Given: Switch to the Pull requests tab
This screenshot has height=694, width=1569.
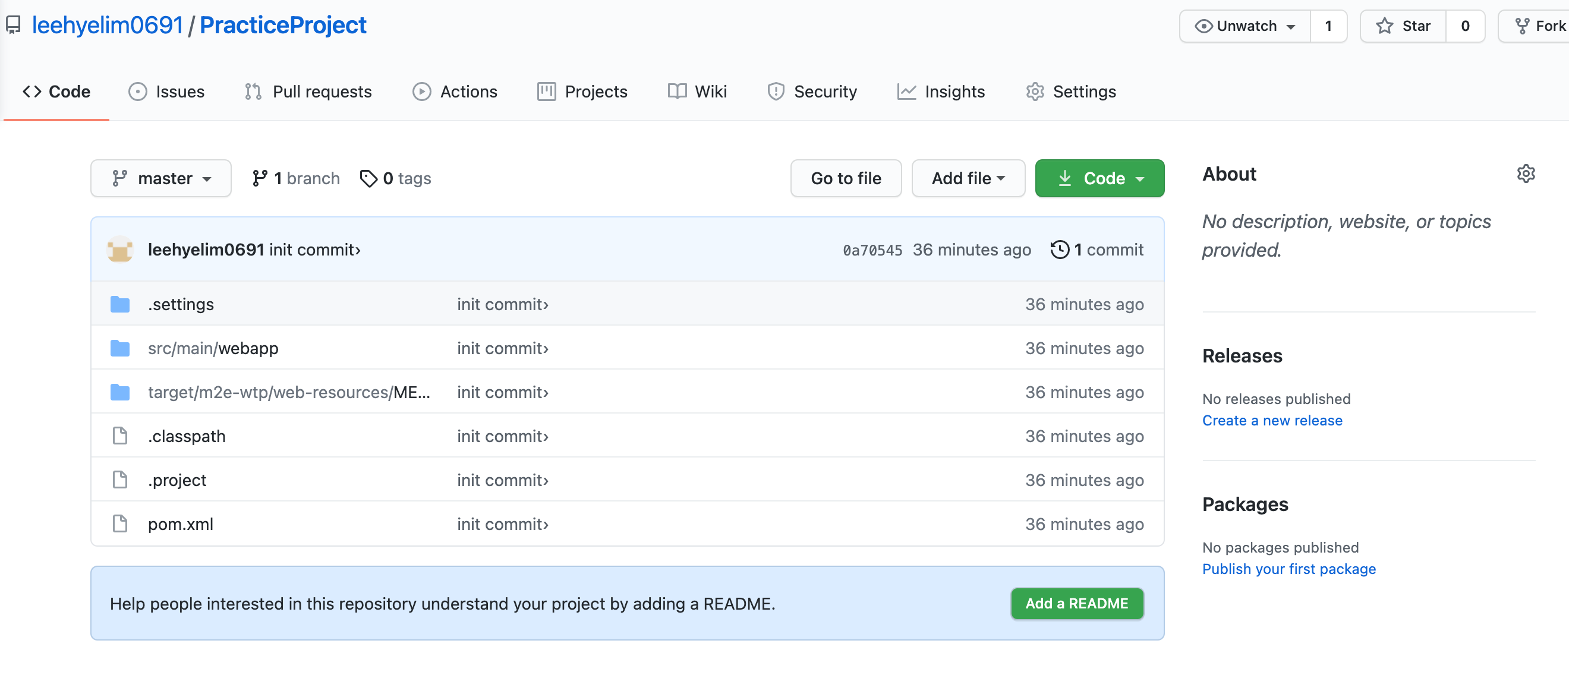Looking at the screenshot, I should [x=308, y=92].
